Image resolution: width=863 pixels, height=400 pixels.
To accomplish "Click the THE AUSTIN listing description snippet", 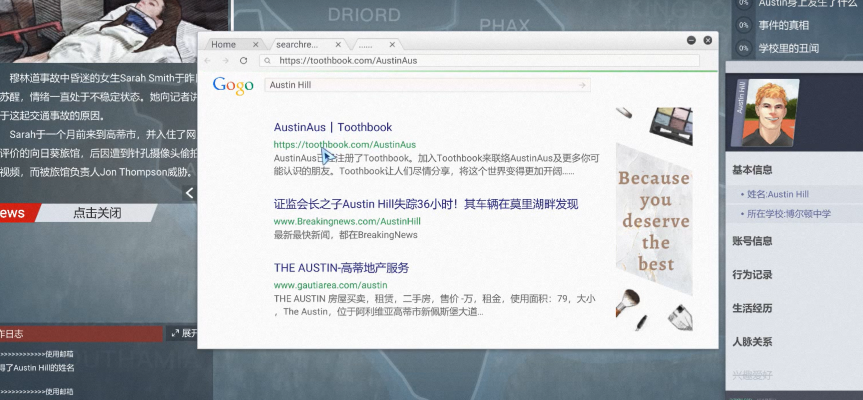I will [435, 305].
